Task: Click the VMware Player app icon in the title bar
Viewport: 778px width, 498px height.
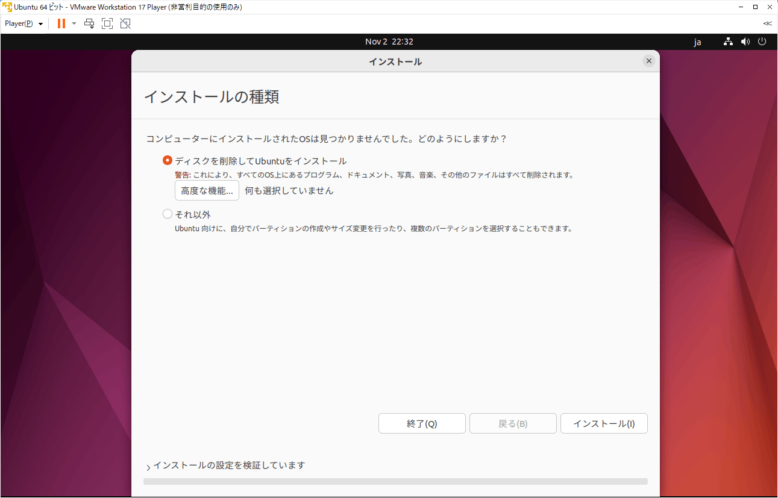Action: tap(7, 7)
